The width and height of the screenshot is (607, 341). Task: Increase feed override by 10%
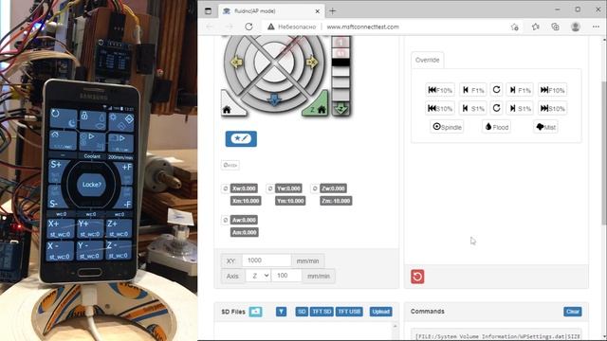pos(552,90)
